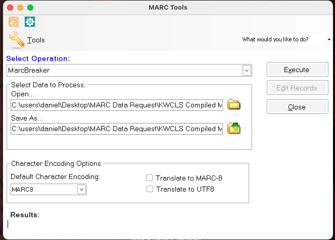This screenshot has height=240, width=335.
Task: Minimize the MARC Tools window with yellow button
Action: click(x=20, y=8)
